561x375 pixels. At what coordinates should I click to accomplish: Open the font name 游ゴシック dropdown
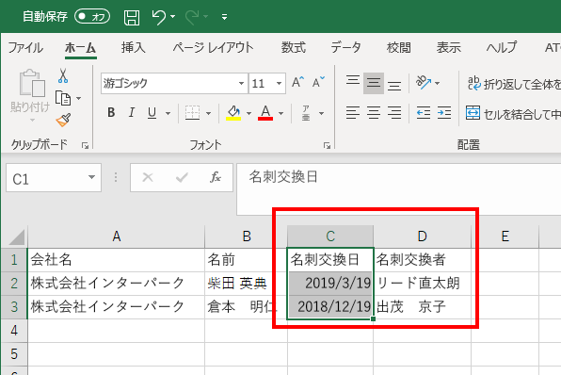(242, 84)
